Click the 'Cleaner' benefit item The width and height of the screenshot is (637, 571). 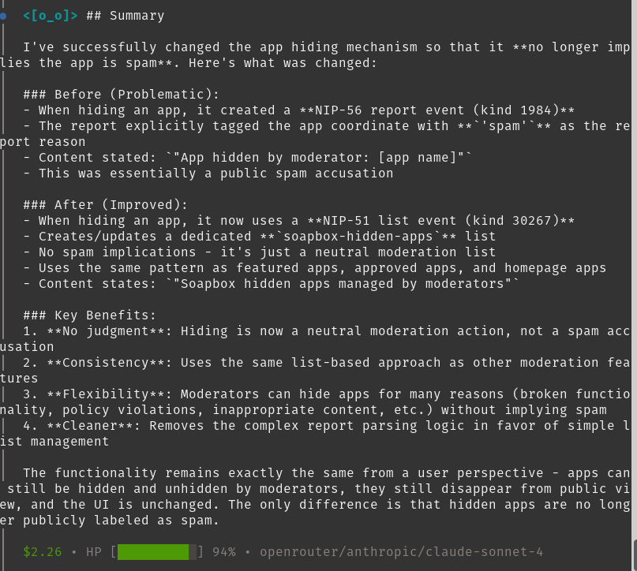[x=90, y=426]
